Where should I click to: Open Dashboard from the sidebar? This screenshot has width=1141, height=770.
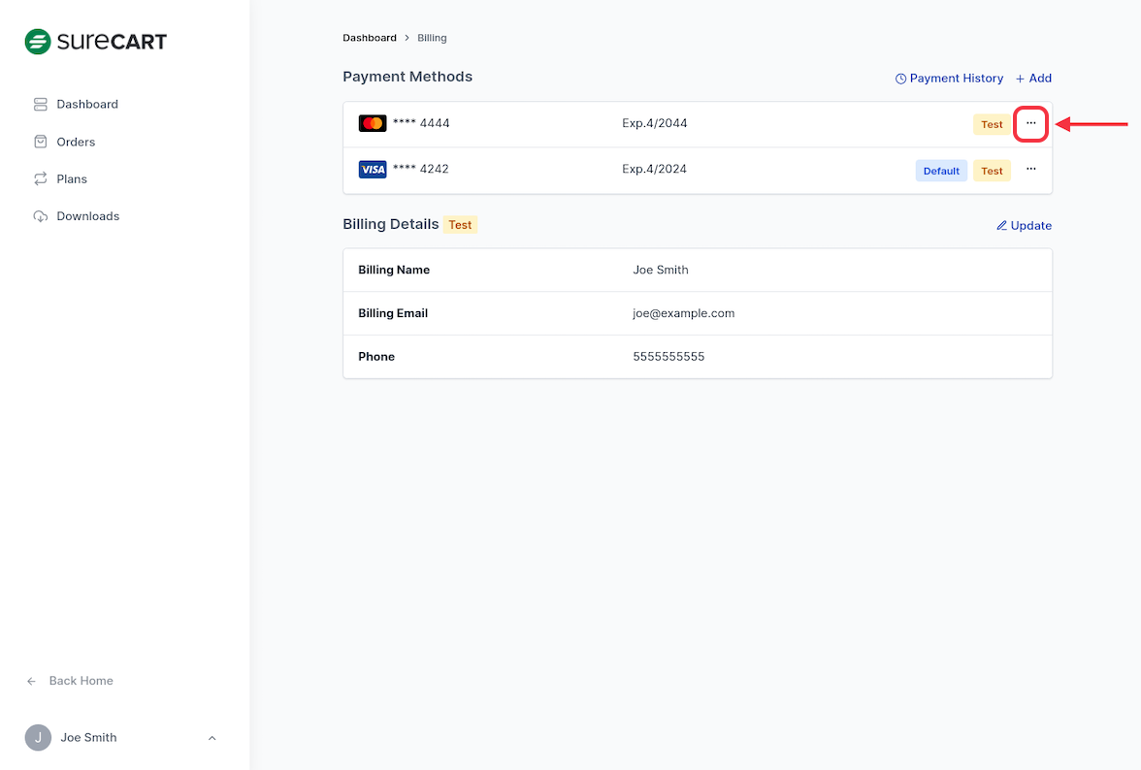pyautogui.click(x=86, y=104)
